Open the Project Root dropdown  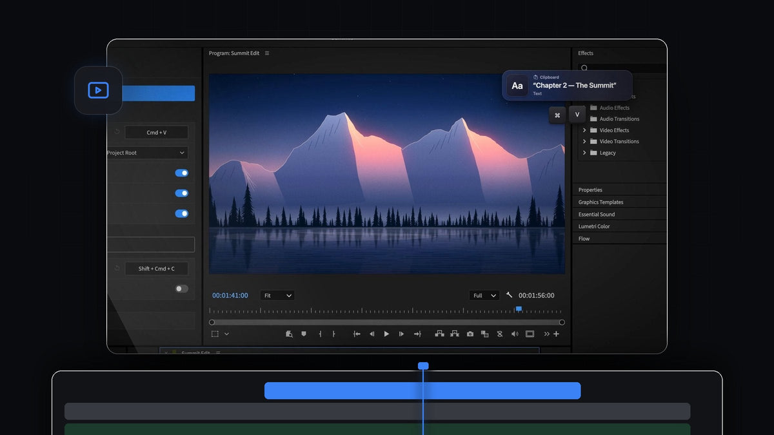click(147, 153)
